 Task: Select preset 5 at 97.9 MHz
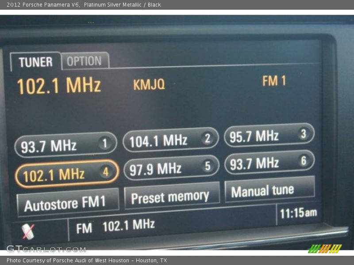pos(171,167)
